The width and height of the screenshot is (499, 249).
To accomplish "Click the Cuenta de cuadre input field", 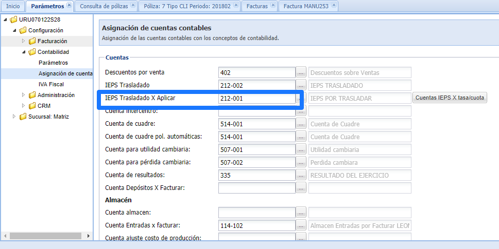I will pyautogui.click(x=256, y=124).
